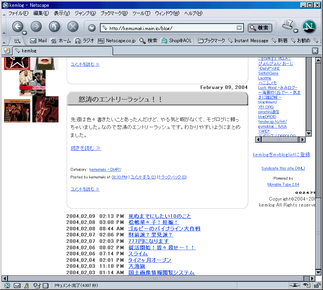323x290 pixels.
Task: Click the padlock security icon in status bar
Action: tap(317, 285)
